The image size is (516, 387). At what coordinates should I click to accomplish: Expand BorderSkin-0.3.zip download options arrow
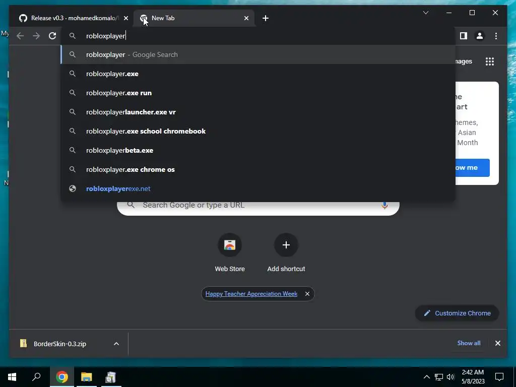click(x=116, y=344)
